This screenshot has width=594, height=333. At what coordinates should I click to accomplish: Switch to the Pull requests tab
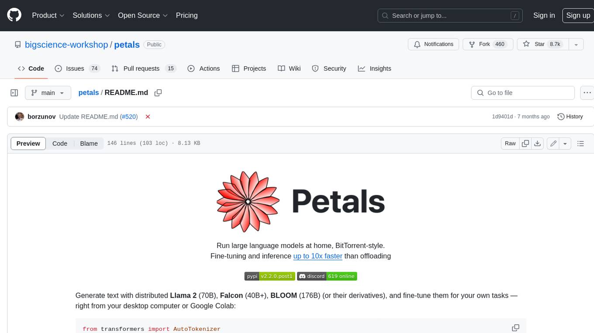[143, 68]
